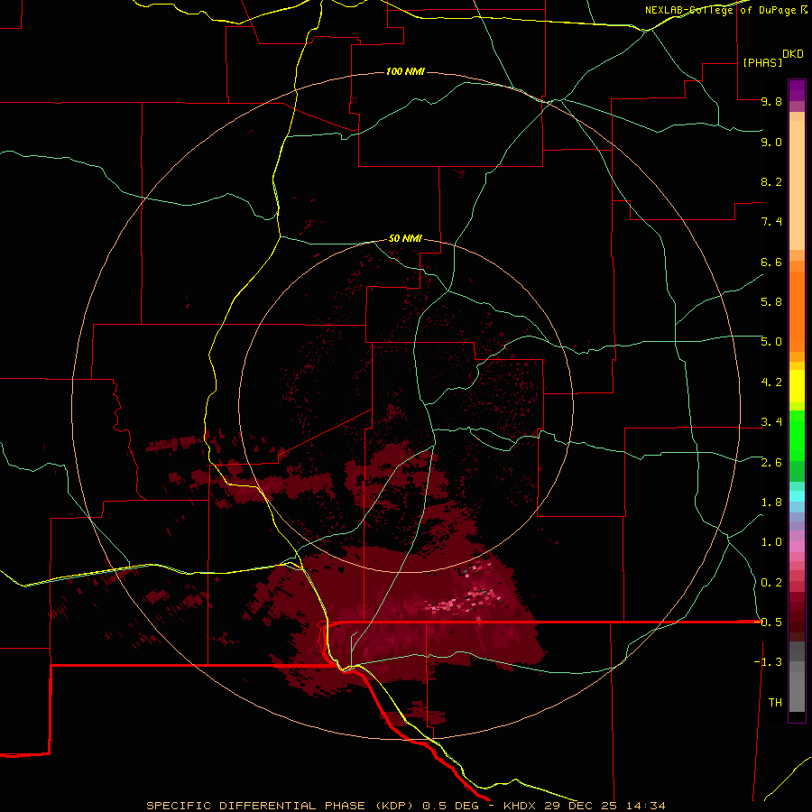Click the 5.0 scale value
The image size is (812, 812).
tap(771, 342)
